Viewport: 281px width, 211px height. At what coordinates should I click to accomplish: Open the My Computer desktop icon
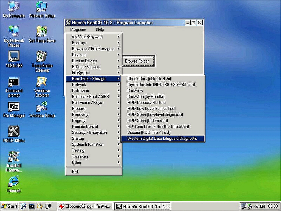point(14,10)
